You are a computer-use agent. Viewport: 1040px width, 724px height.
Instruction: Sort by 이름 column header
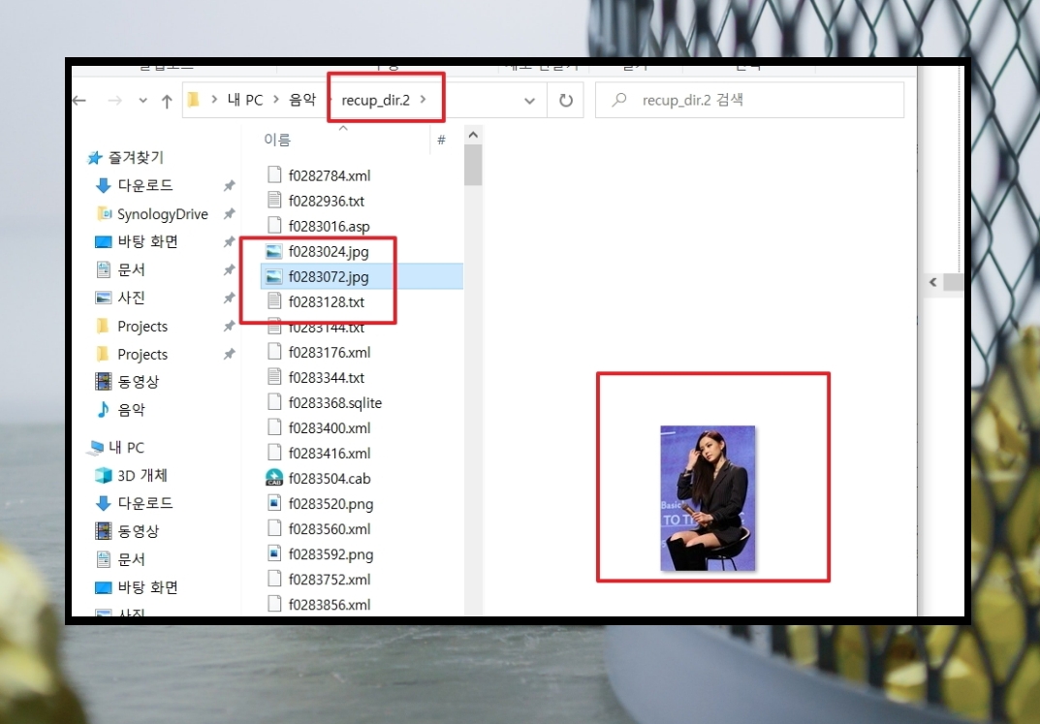pos(277,140)
